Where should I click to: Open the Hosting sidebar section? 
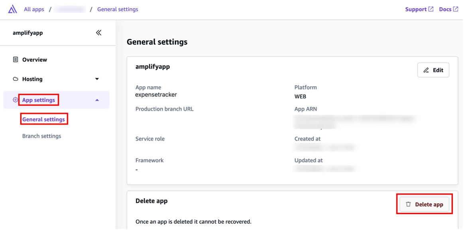point(32,79)
